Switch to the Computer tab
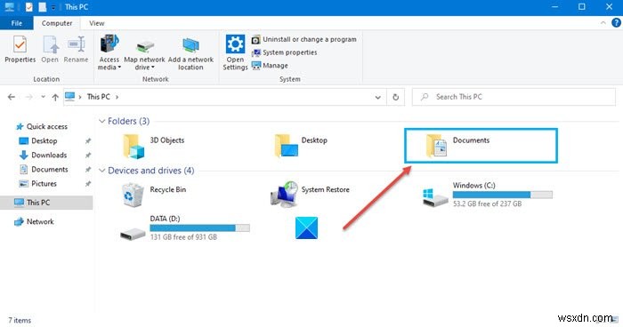623x327 pixels. 57,23
